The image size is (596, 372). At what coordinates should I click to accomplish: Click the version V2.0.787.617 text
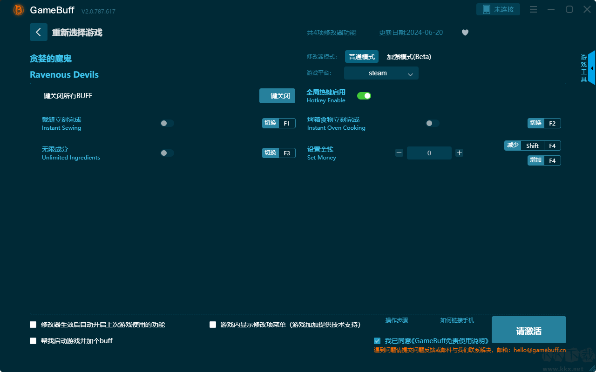tap(98, 11)
